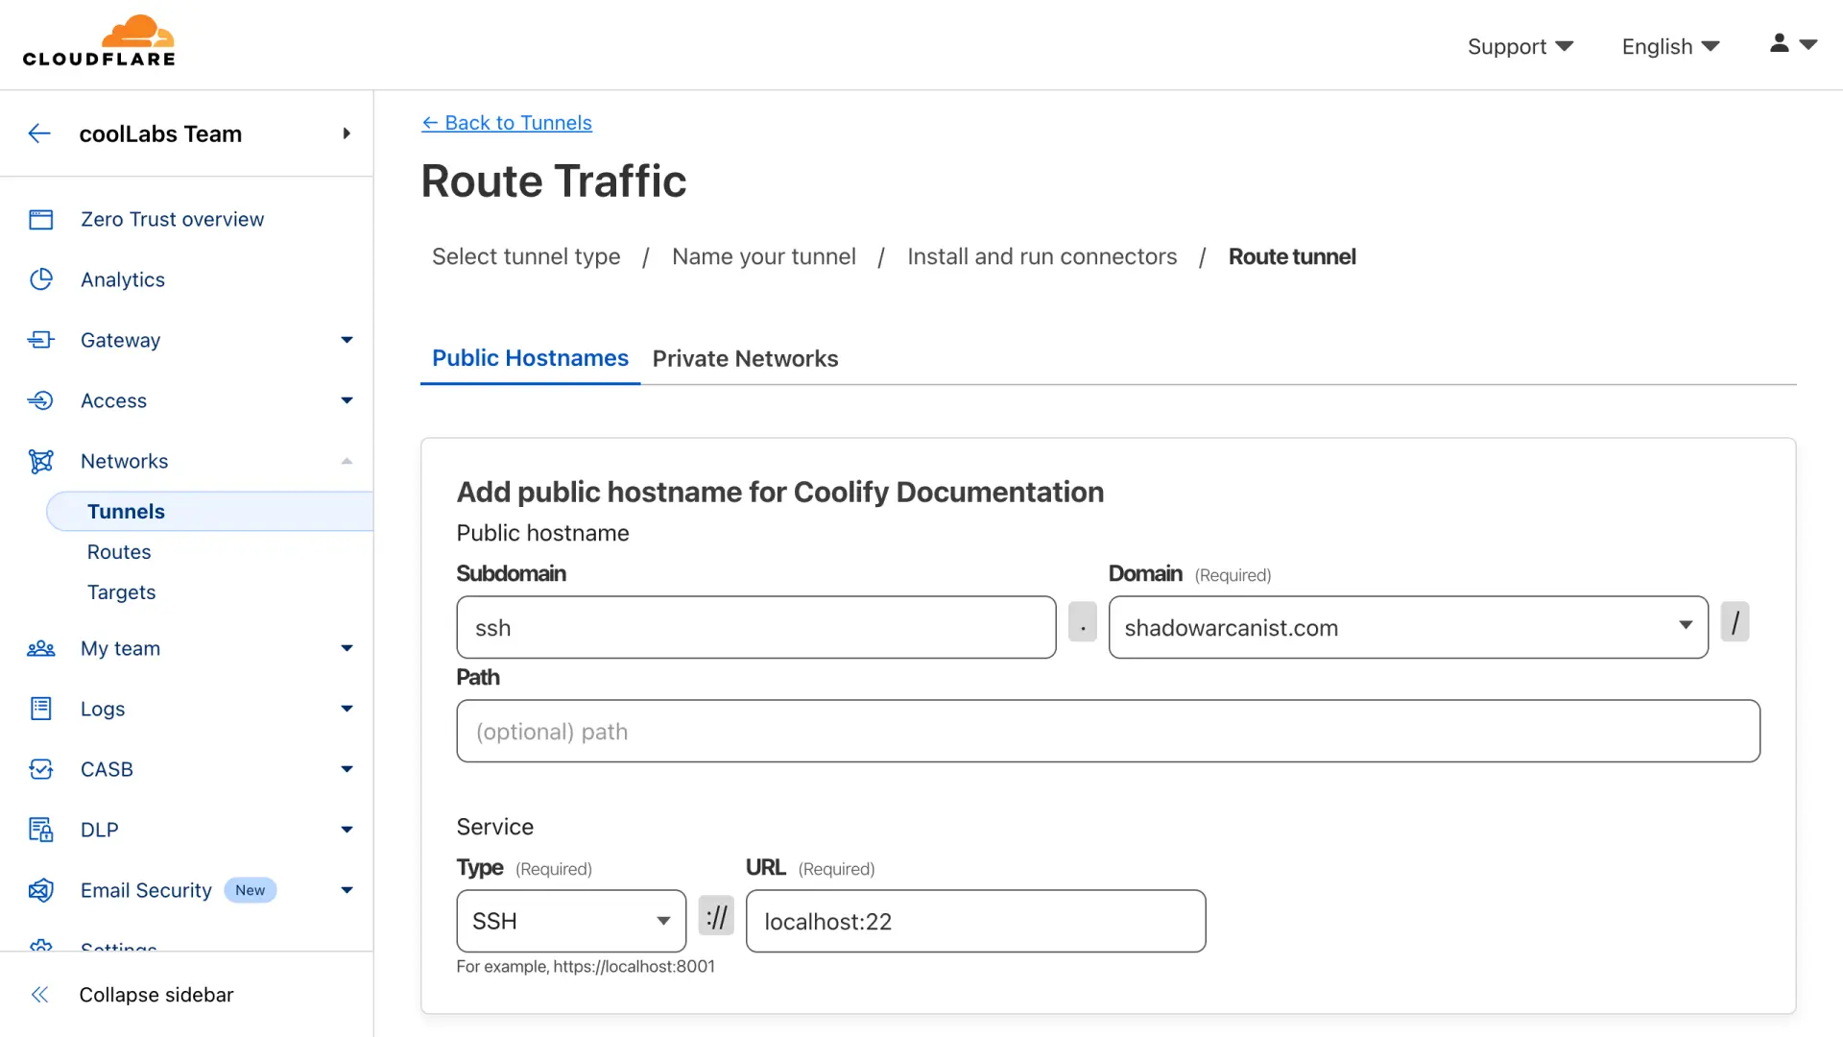The image size is (1843, 1037).
Task: Click the user account profile icon
Action: click(1779, 44)
